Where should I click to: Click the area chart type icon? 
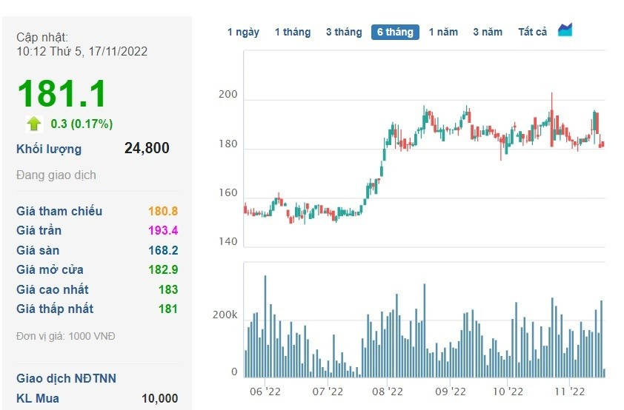click(x=565, y=30)
